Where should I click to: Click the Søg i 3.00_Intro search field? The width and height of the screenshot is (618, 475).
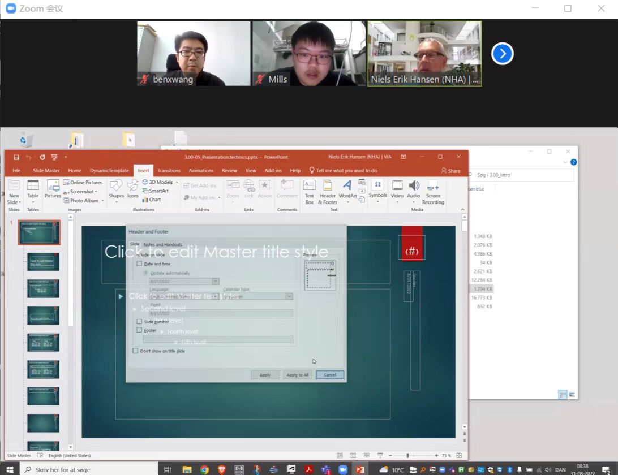(520, 175)
